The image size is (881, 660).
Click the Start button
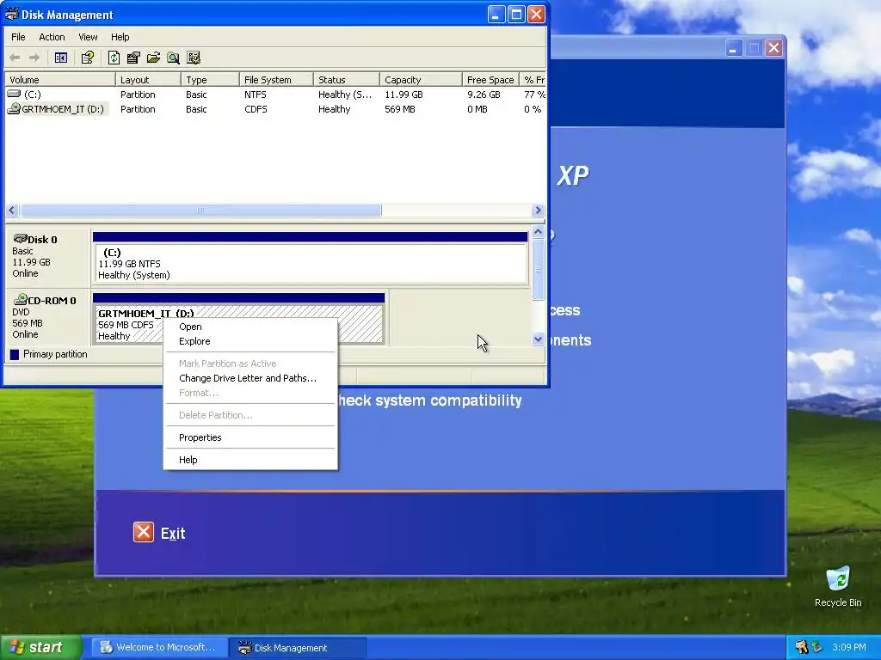(40, 647)
